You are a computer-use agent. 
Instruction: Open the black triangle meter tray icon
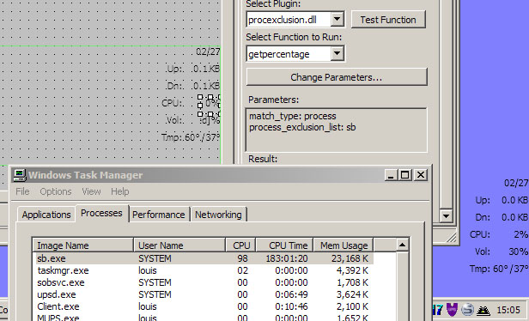tap(483, 310)
